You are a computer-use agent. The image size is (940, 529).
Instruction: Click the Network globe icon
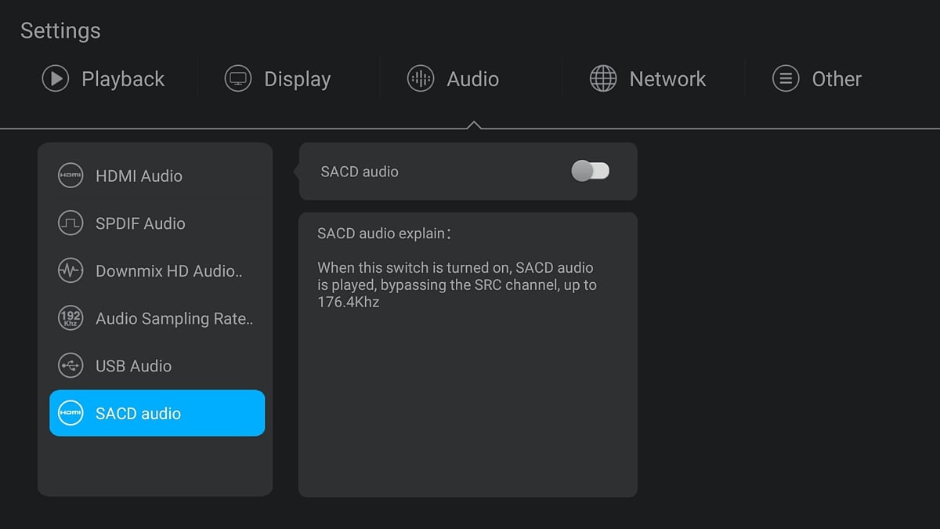tap(603, 79)
